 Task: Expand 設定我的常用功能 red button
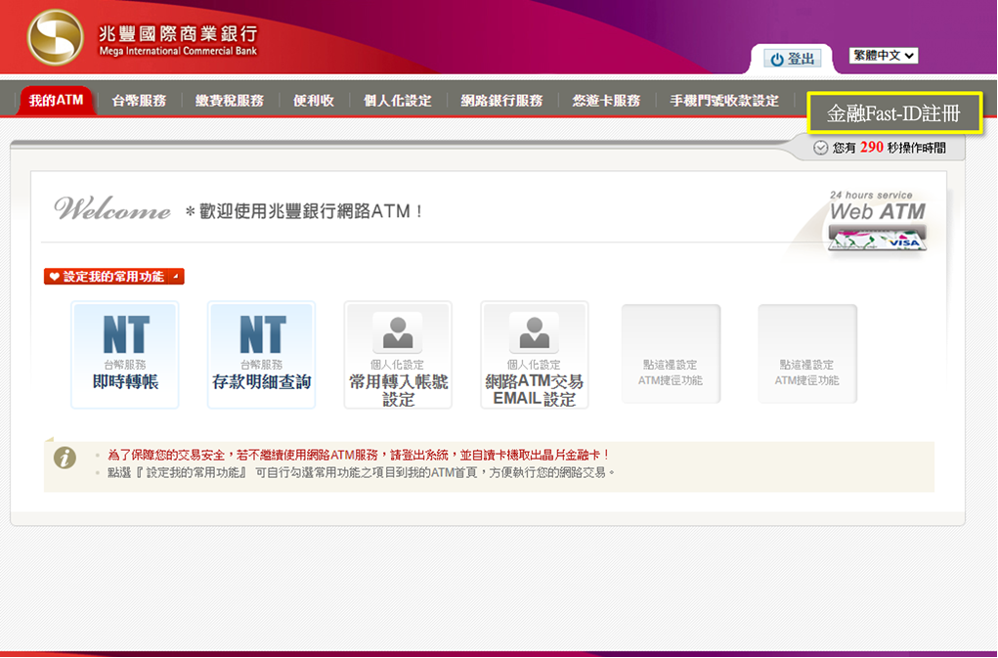coord(114,277)
